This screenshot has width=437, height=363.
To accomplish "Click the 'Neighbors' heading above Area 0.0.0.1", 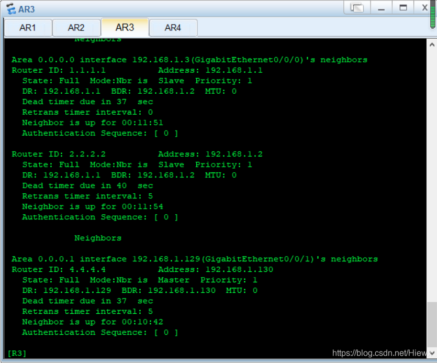I will (x=98, y=238).
